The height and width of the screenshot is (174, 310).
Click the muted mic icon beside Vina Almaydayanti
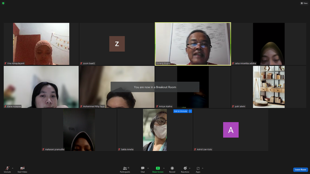click(5, 63)
